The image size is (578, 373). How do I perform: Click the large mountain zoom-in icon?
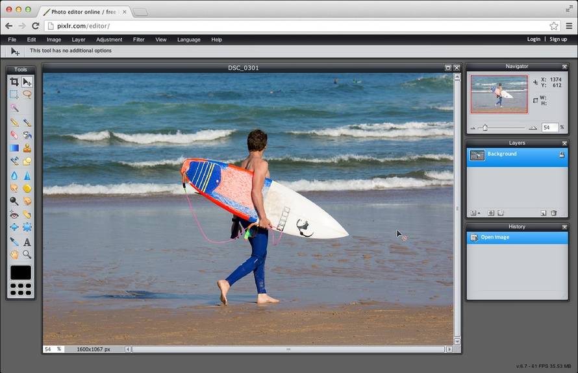tap(533, 128)
